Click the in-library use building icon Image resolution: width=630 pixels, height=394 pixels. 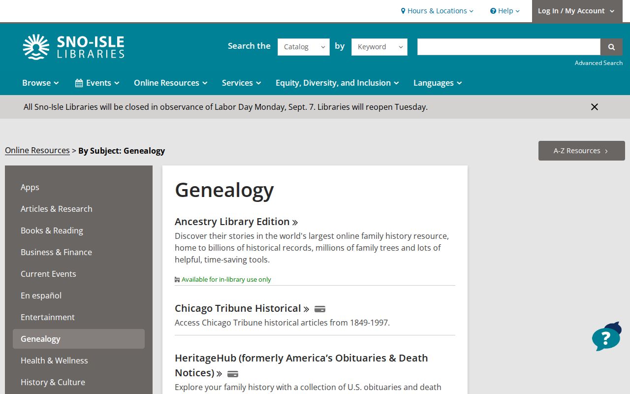177,280
